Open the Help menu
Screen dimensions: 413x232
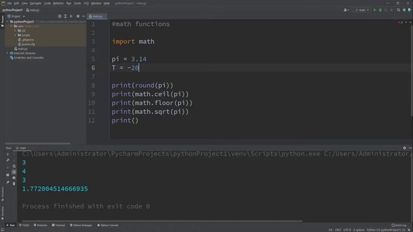(x=106, y=3)
